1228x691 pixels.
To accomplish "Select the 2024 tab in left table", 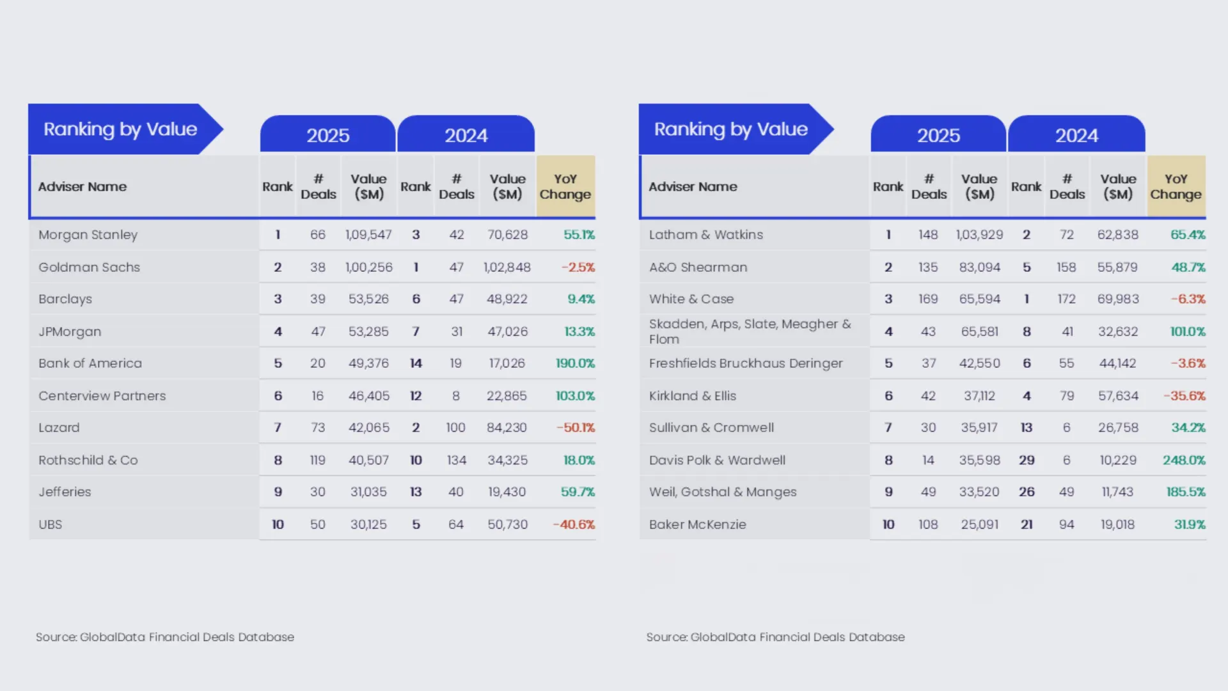I will click(x=466, y=135).
